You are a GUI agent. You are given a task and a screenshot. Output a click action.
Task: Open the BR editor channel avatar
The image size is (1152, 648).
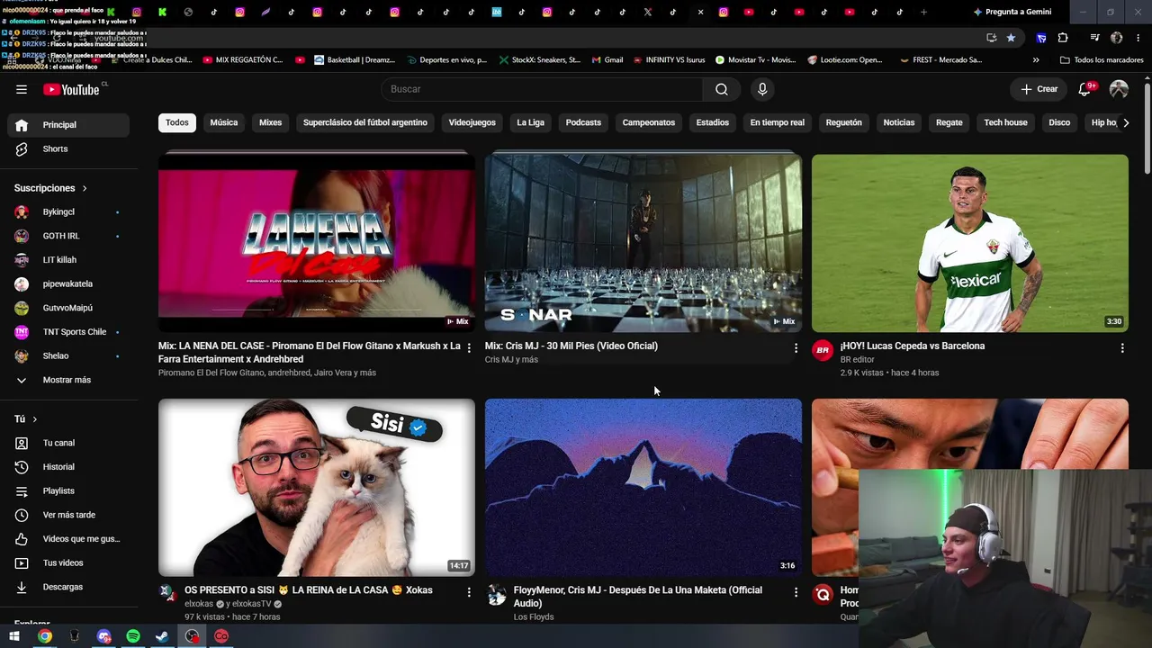(x=823, y=351)
